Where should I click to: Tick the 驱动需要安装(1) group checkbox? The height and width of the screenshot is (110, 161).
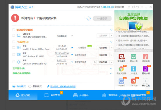coord(14,30)
